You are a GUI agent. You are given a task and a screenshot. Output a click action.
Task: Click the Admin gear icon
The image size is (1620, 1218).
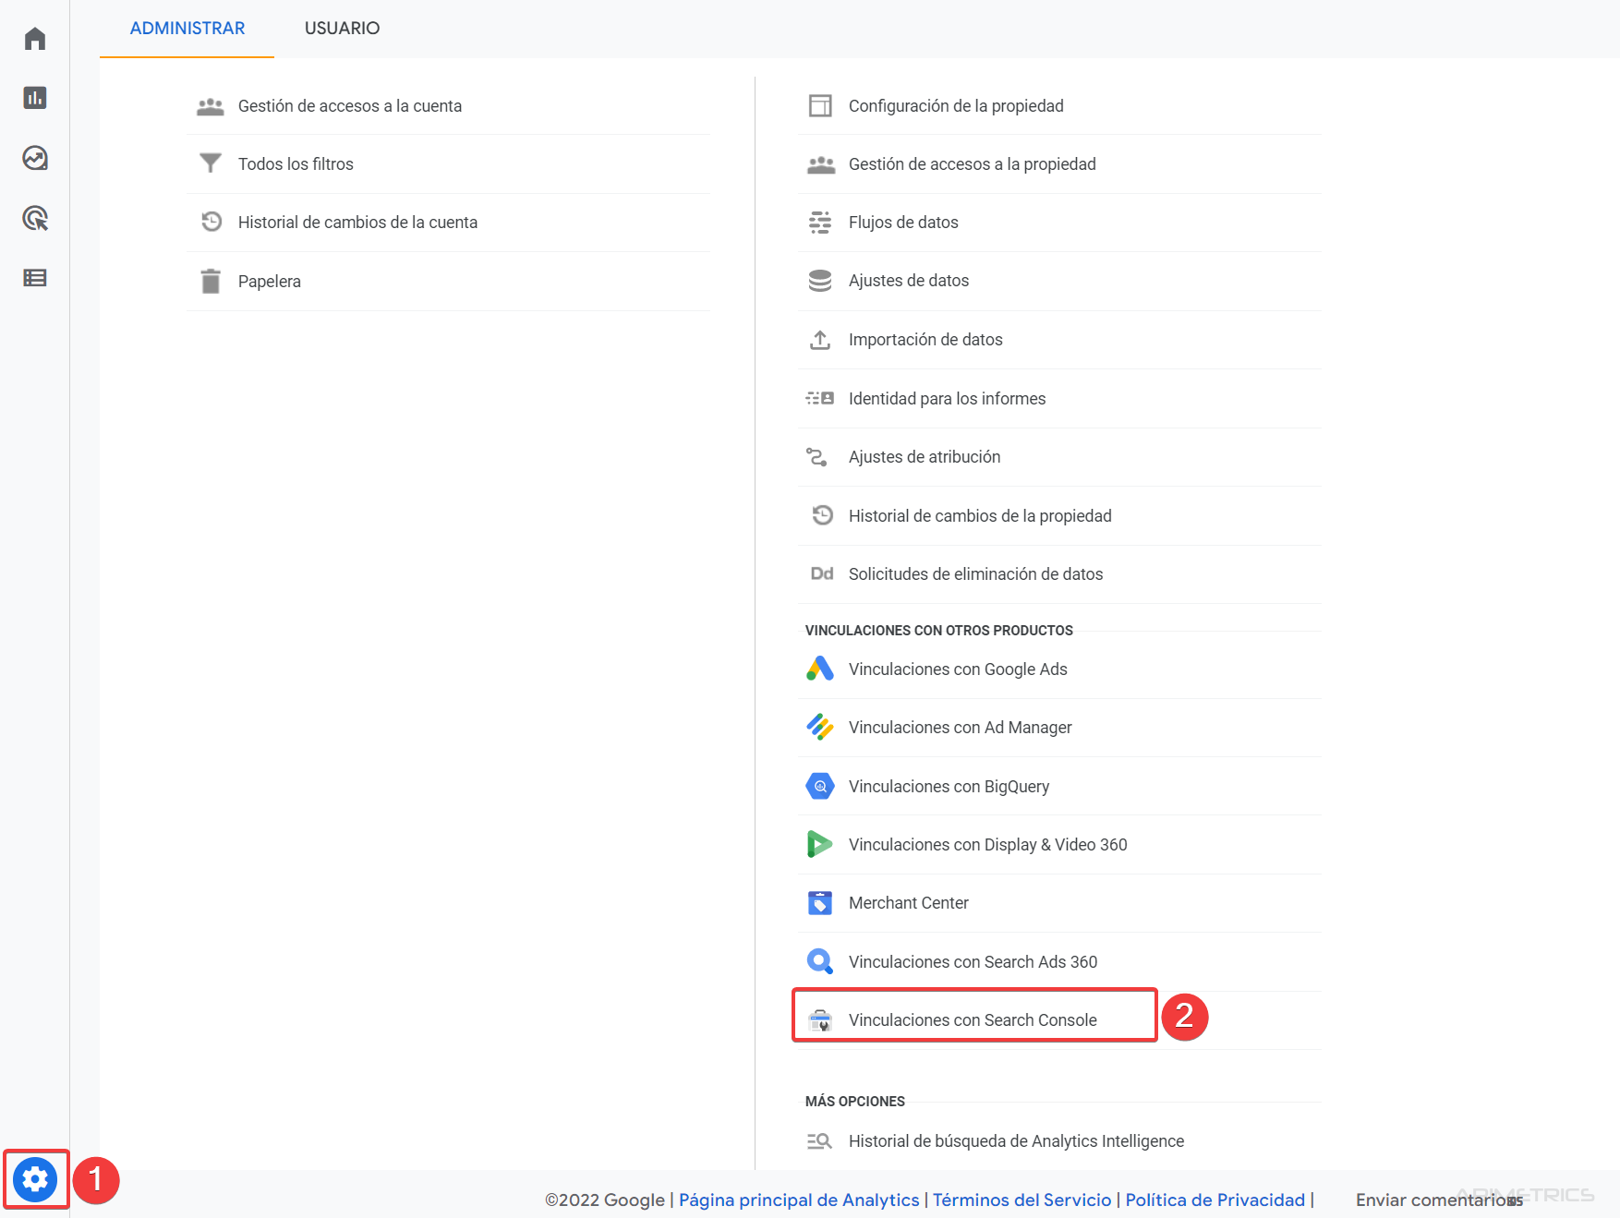35,1179
